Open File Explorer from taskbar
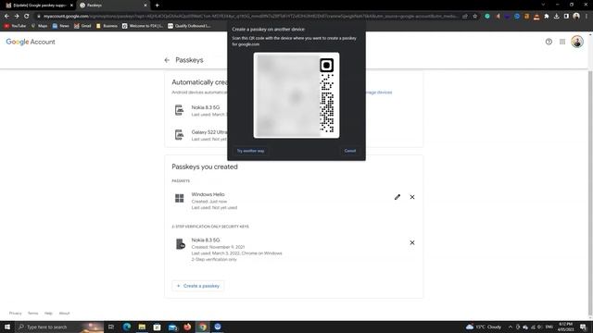Viewport: 593px width, 333px height. click(x=142, y=327)
